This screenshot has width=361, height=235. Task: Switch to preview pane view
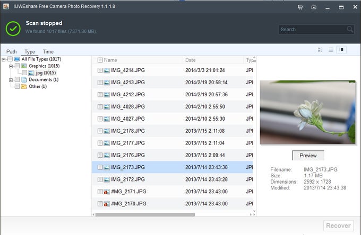(341, 50)
